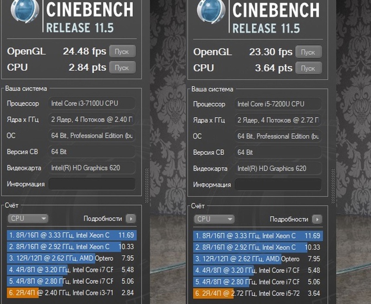Select the 11.69 Xeon ranking row in the left window
Viewport: 371px width, 304px height.
72,235
